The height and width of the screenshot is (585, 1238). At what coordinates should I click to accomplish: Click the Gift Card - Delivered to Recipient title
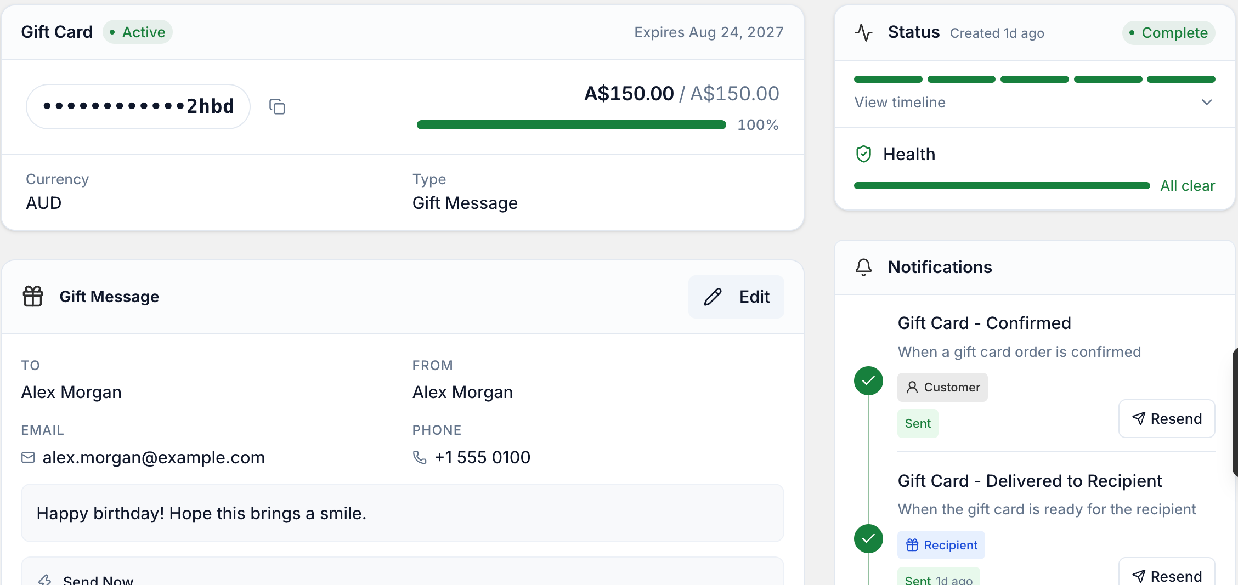coord(1030,481)
